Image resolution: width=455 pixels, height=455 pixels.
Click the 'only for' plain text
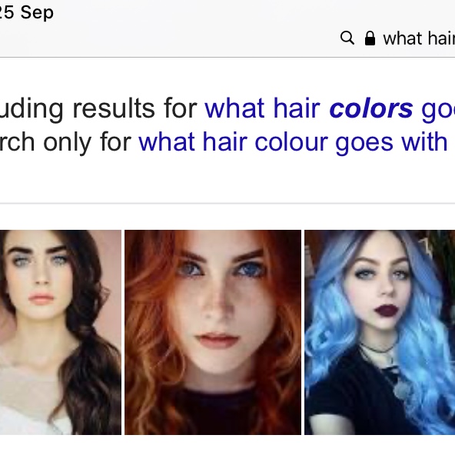click(x=88, y=142)
